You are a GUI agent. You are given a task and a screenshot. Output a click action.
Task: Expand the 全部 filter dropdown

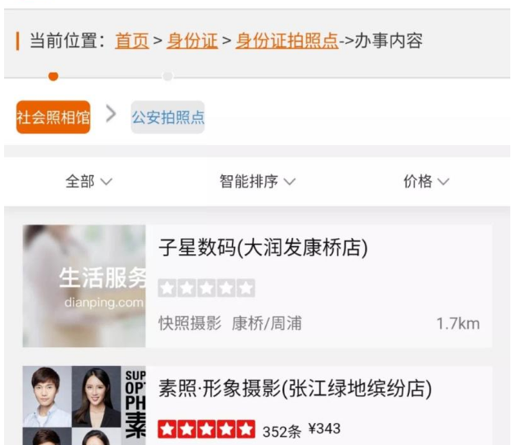point(89,181)
